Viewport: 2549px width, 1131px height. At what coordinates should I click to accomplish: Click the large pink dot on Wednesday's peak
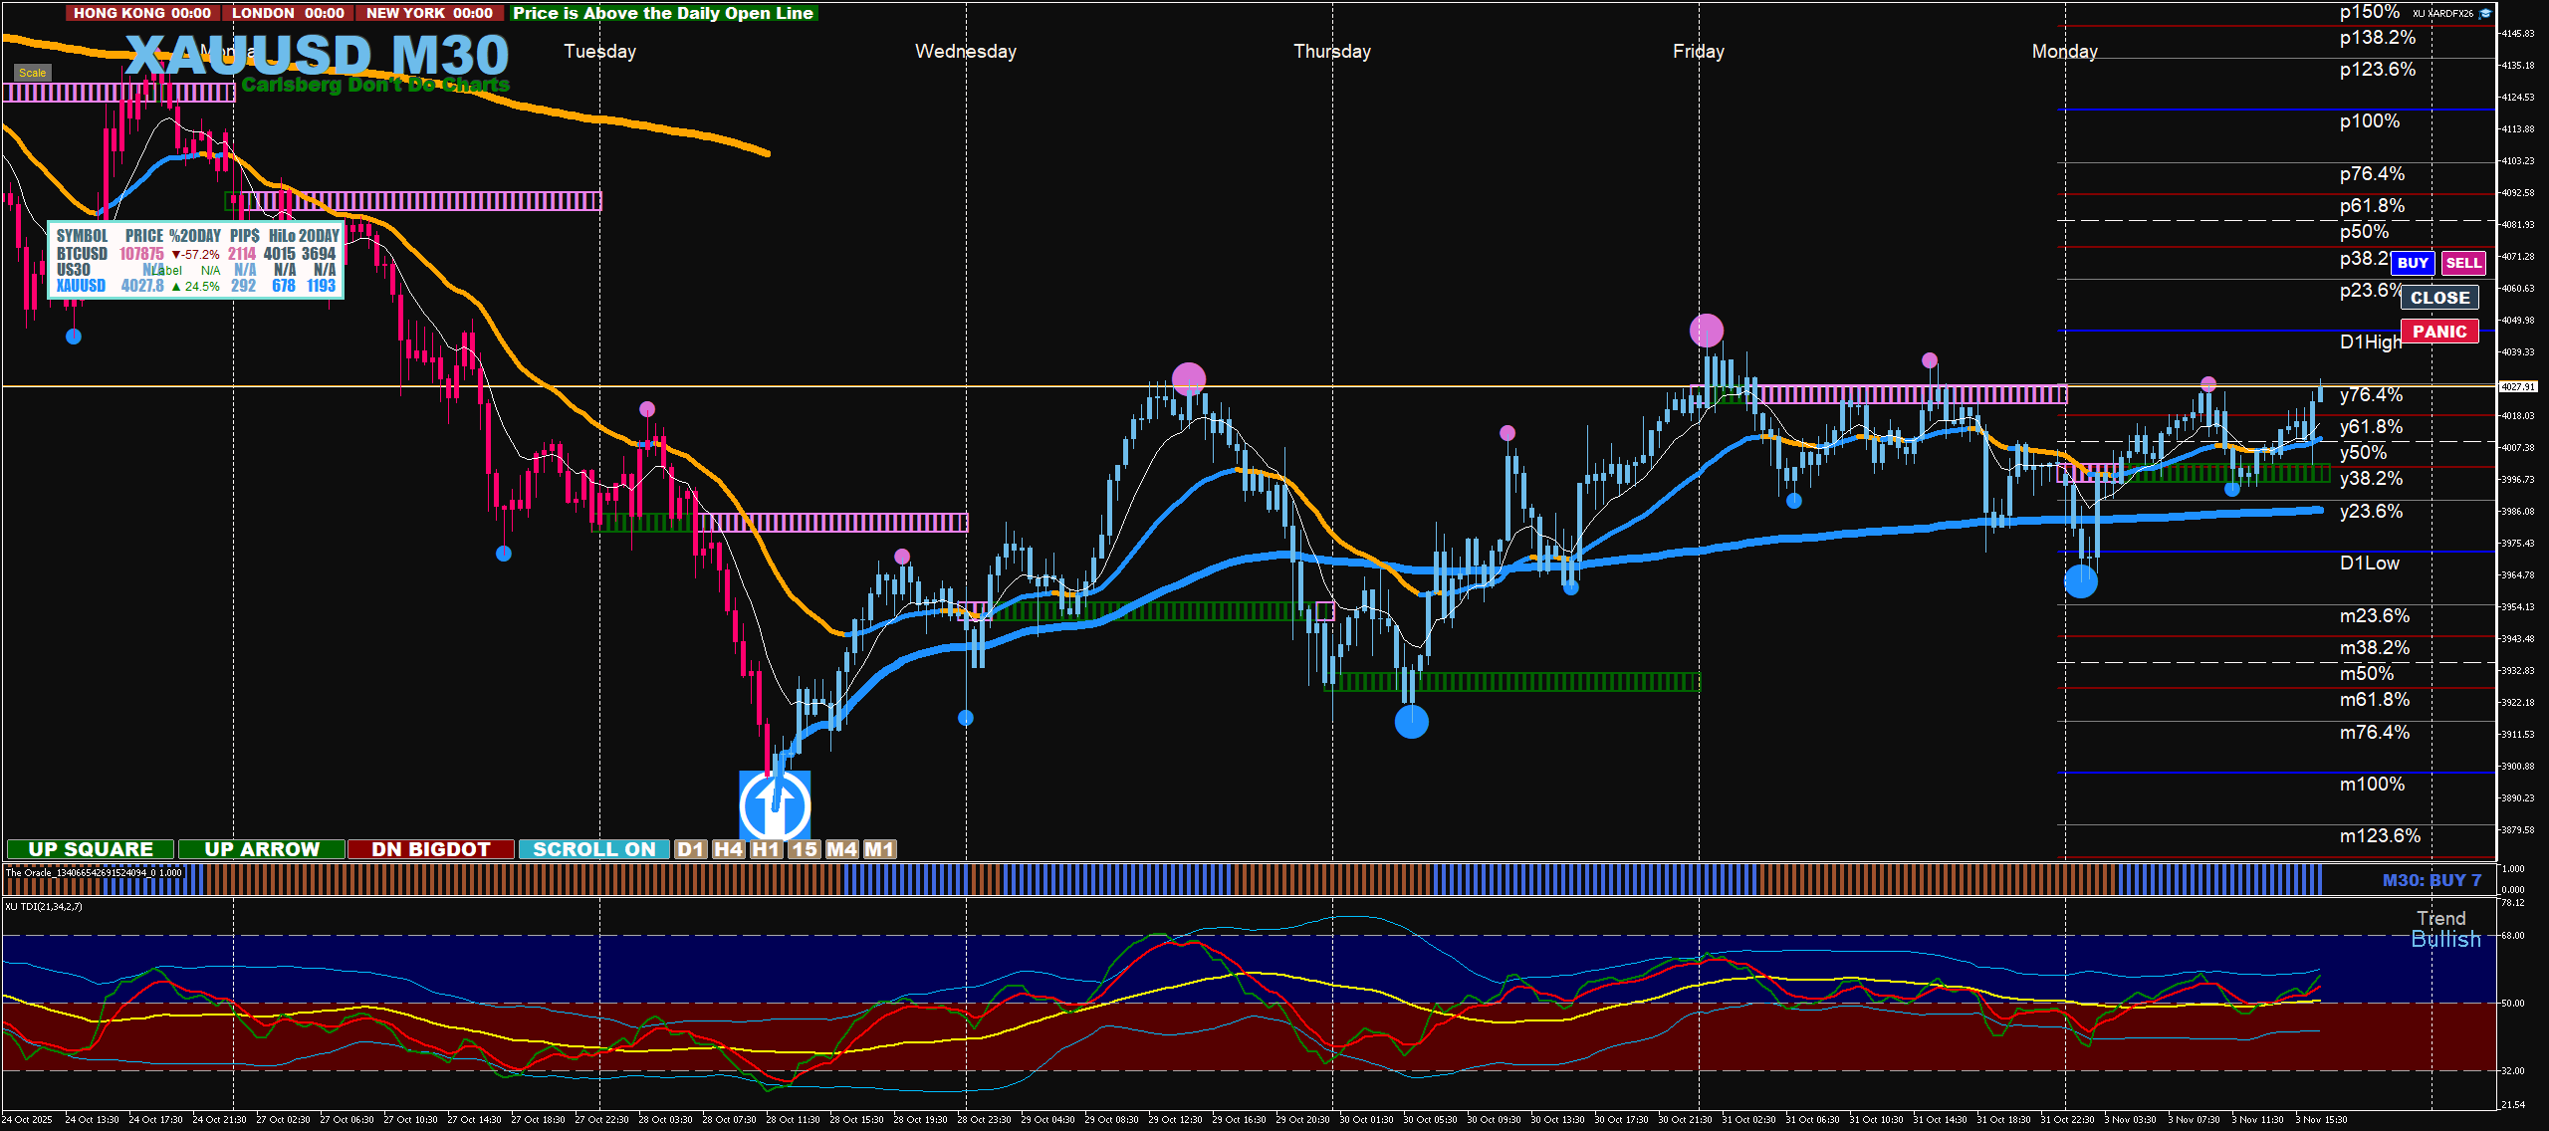pyautogui.click(x=1188, y=378)
